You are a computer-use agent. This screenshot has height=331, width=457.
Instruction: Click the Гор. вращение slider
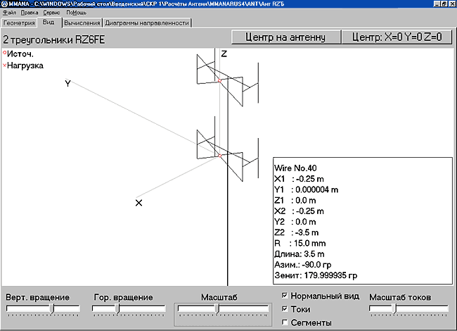point(117,308)
